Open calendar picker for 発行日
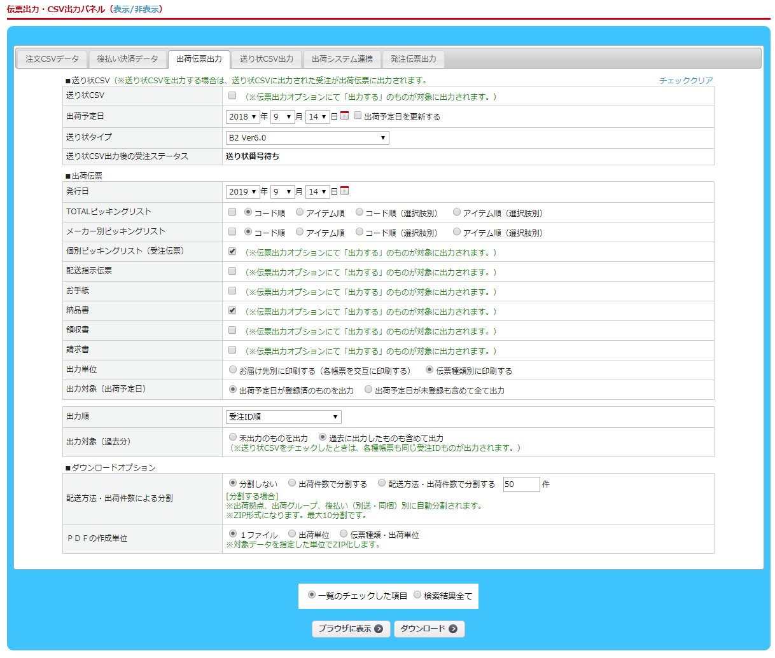This screenshot has width=775, height=658. click(344, 191)
